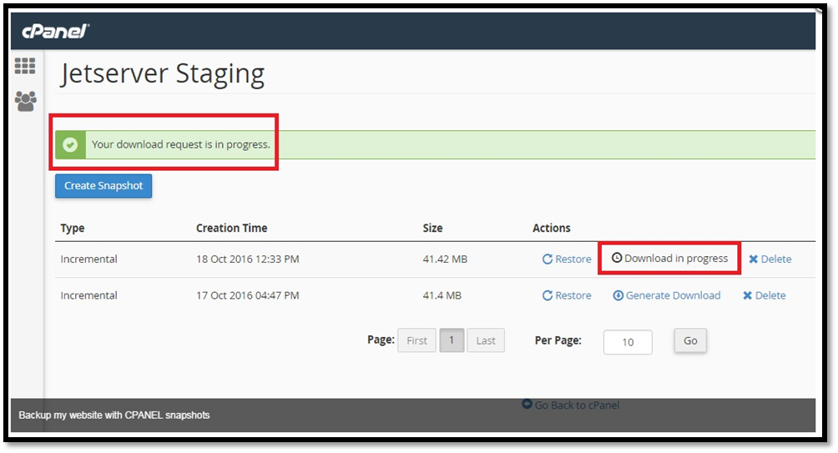Click the Go button
This screenshot has height=453, width=838.
coord(690,340)
